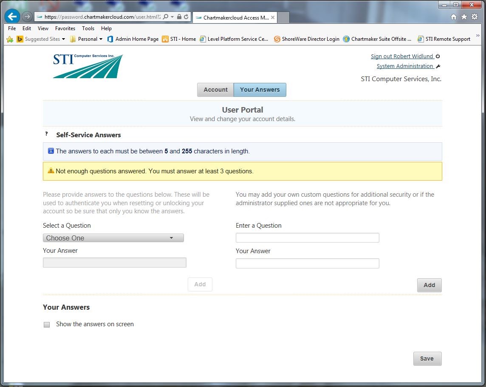
Task: Click the browser Back arrow button
Action: pyautogui.click(x=13, y=17)
